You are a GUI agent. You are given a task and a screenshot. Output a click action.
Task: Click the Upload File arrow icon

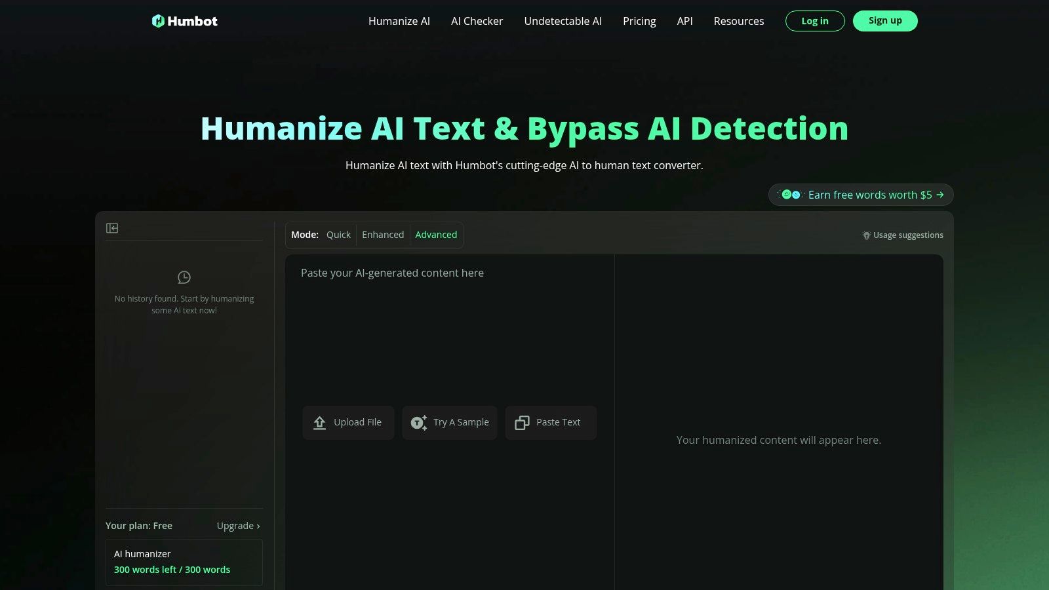[x=320, y=423]
